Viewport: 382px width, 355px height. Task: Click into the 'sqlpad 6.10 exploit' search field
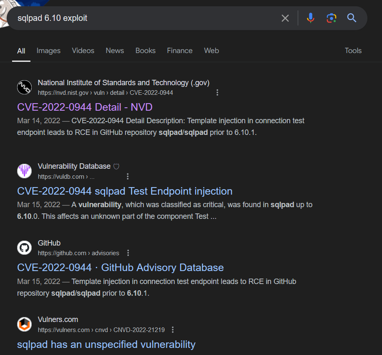pos(146,18)
